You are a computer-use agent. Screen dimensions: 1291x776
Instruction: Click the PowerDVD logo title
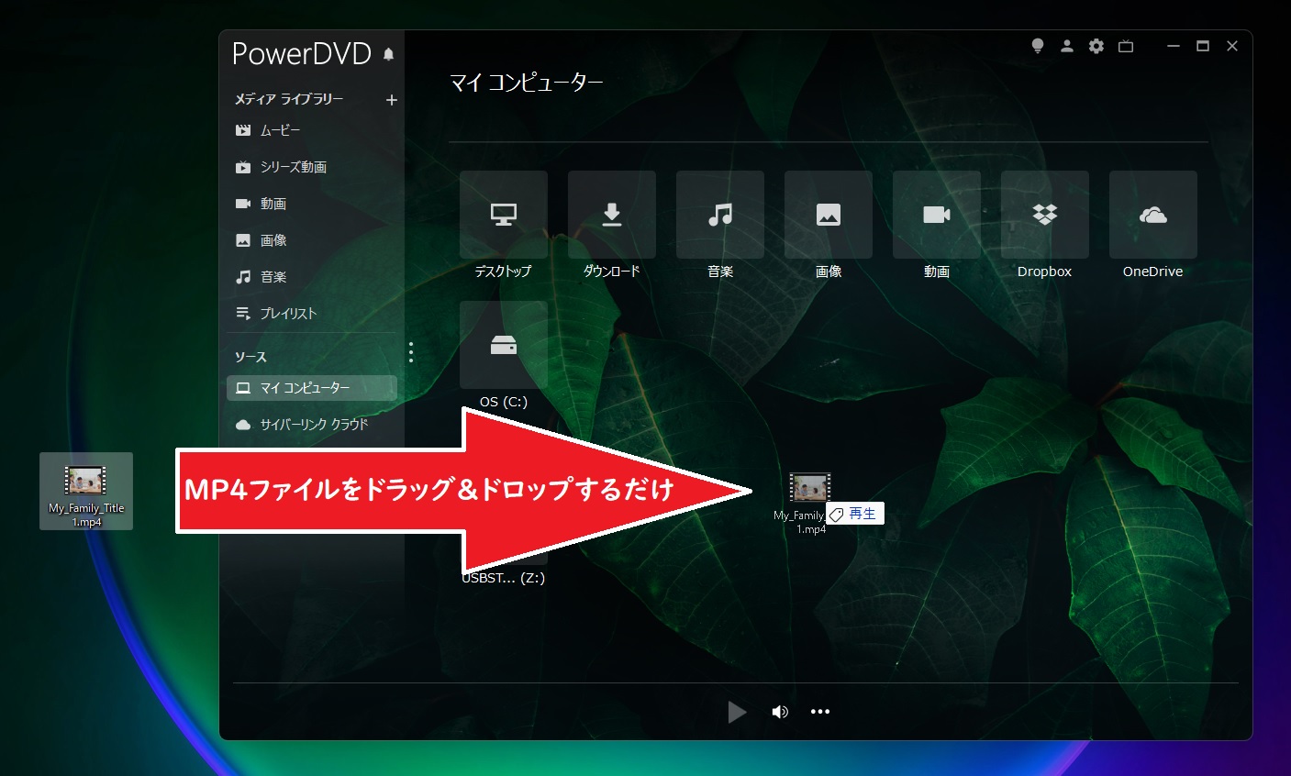[x=302, y=54]
